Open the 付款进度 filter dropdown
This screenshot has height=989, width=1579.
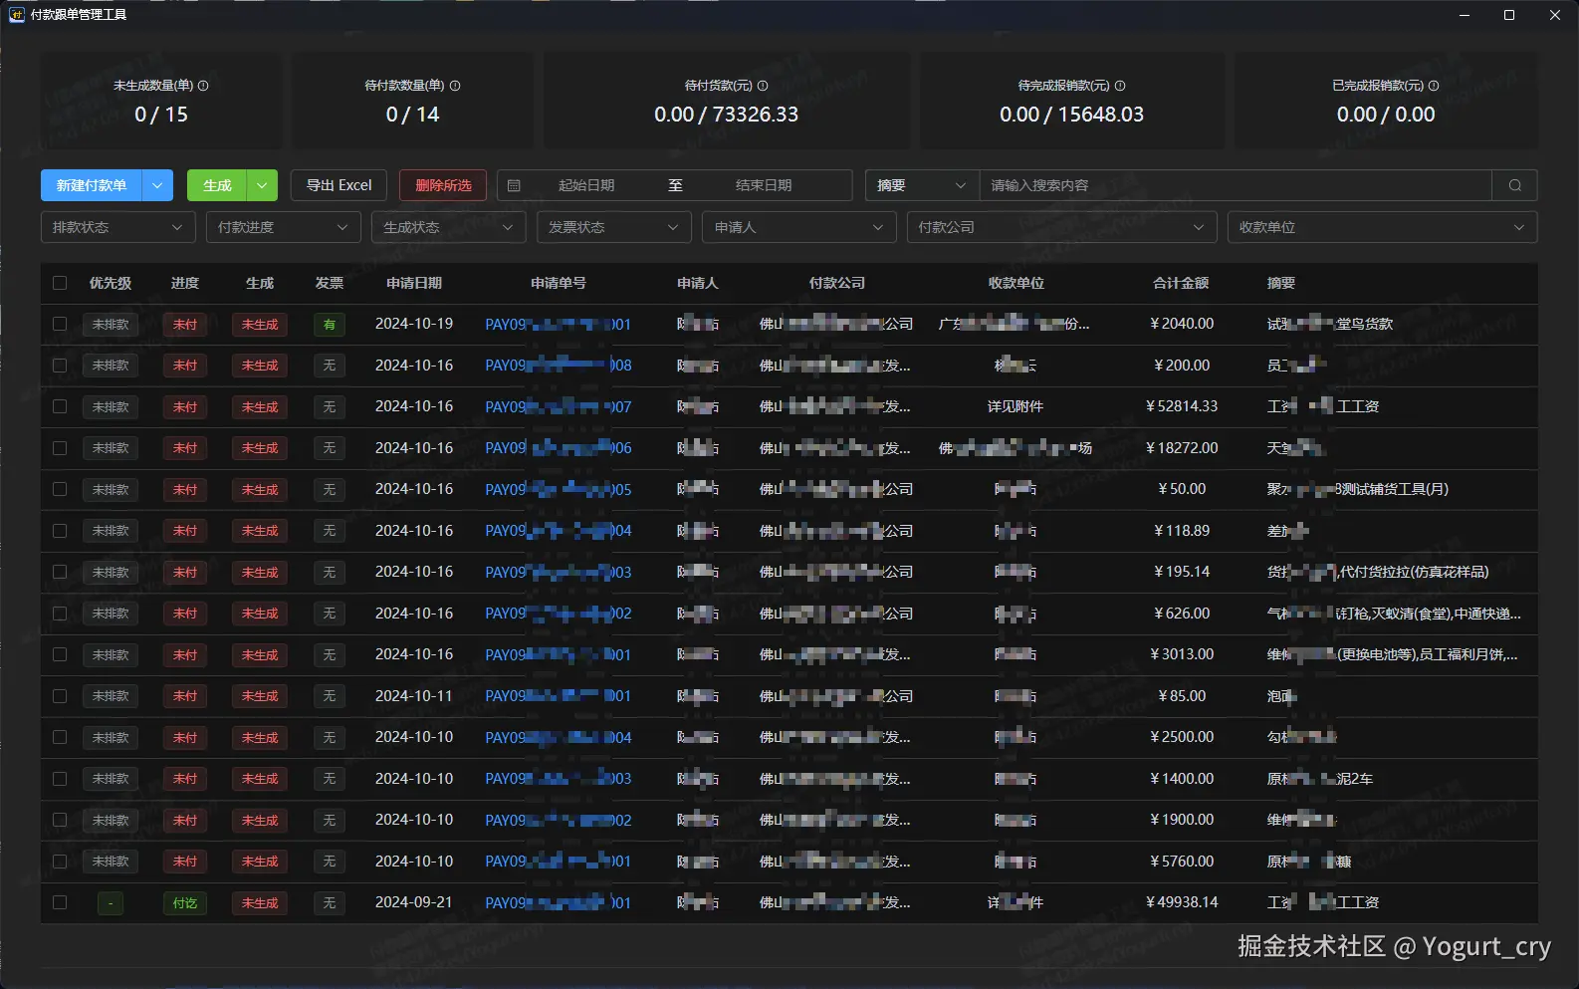[284, 227]
